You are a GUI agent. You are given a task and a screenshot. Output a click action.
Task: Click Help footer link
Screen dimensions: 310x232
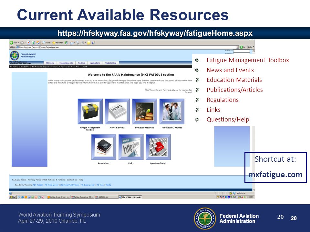pyautogui.click(x=81, y=180)
